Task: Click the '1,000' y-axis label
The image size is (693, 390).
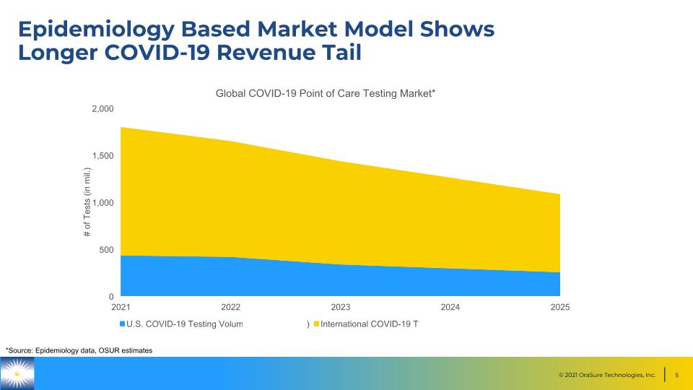Action: point(103,202)
